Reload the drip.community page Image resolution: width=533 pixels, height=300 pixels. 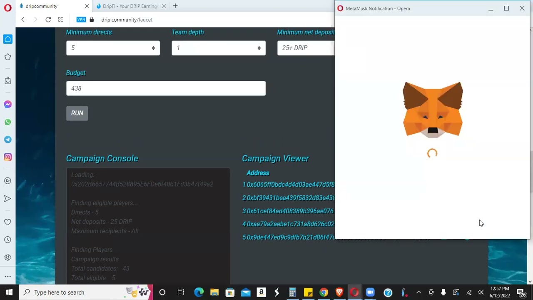click(48, 20)
